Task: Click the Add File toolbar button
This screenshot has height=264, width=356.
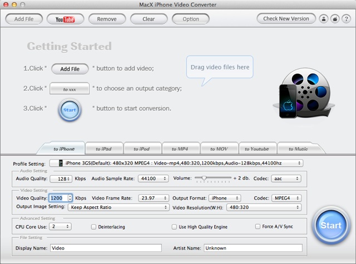Action: point(24,19)
